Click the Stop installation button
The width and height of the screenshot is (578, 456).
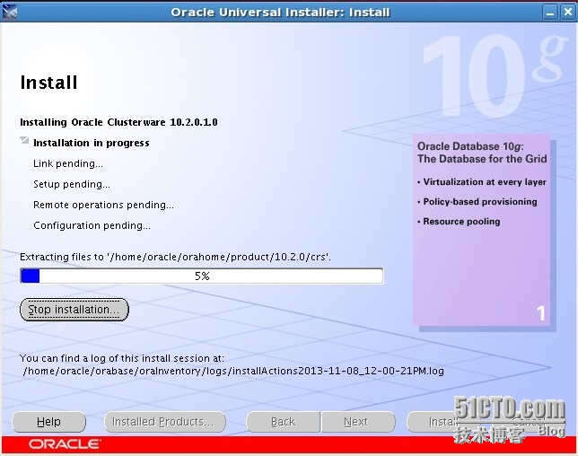(x=74, y=310)
